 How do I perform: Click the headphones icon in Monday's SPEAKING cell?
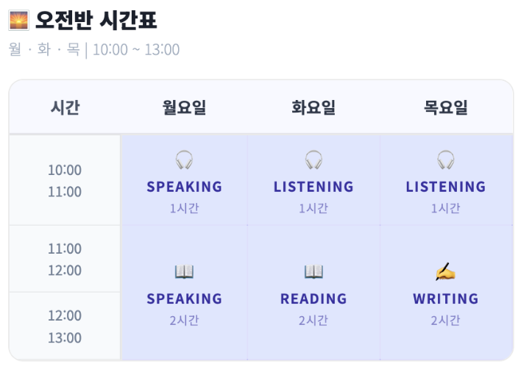click(x=184, y=160)
